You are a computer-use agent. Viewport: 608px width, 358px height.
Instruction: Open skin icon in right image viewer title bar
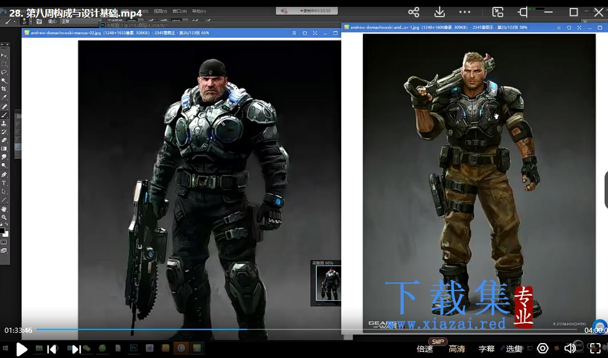click(569, 28)
